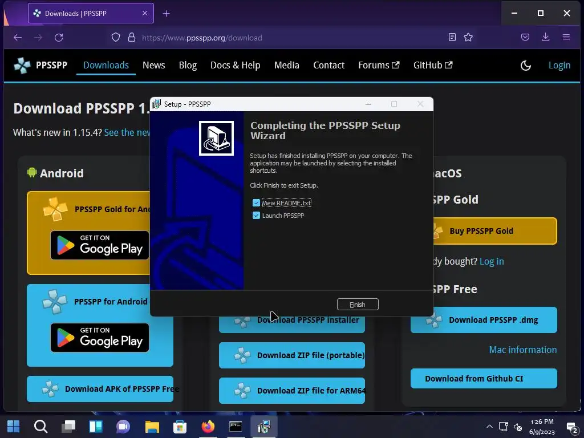Click Download from Github CI
The width and height of the screenshot is (584, 438).
pos(484,379)
